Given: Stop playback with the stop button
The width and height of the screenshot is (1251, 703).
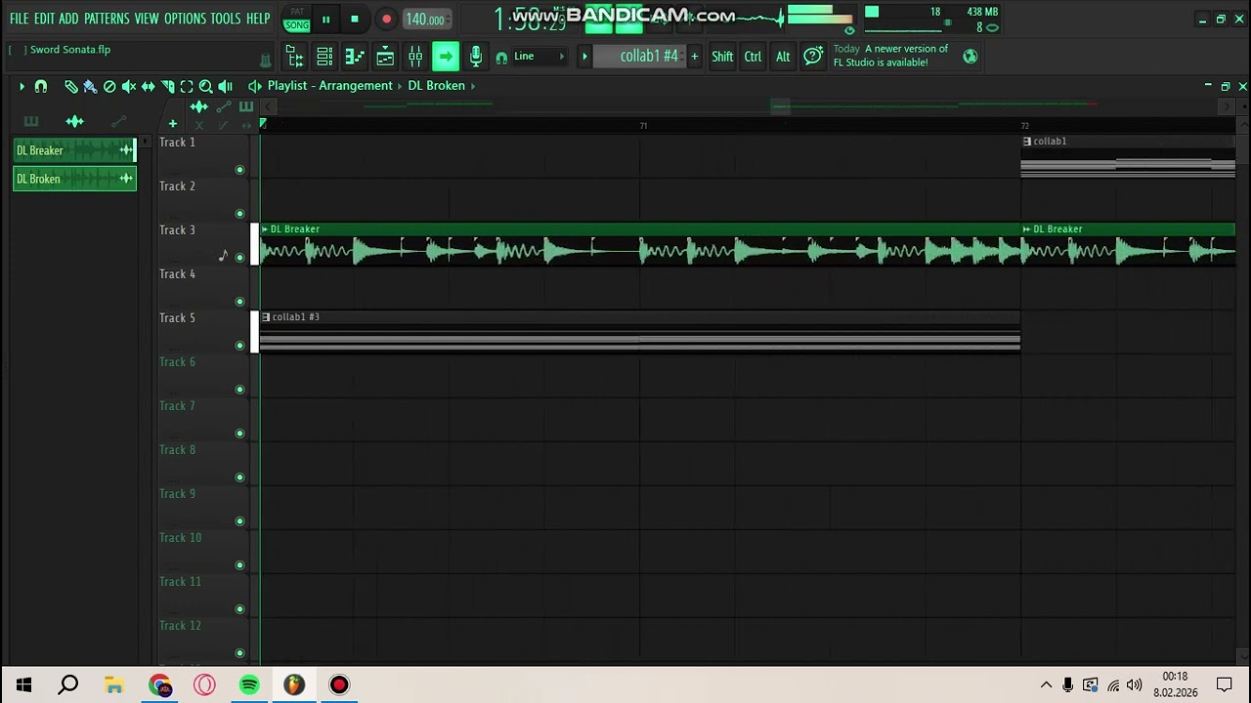Looking at the screenshot, I should 355,19.
